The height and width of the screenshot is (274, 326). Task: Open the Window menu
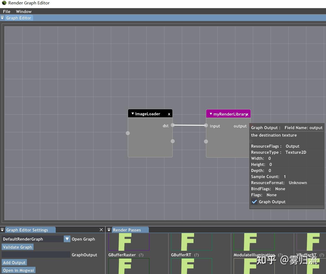coord(24,11)
